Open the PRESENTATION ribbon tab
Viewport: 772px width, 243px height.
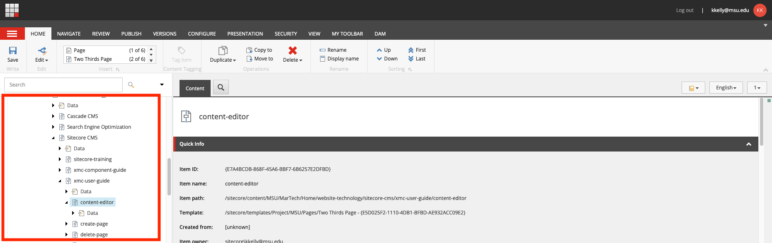click(x=245, y=34)
